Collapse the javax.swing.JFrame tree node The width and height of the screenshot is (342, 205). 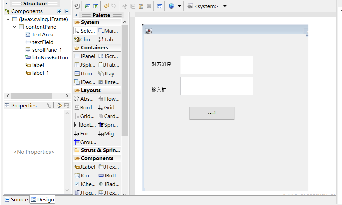click(x=8, y=19)
